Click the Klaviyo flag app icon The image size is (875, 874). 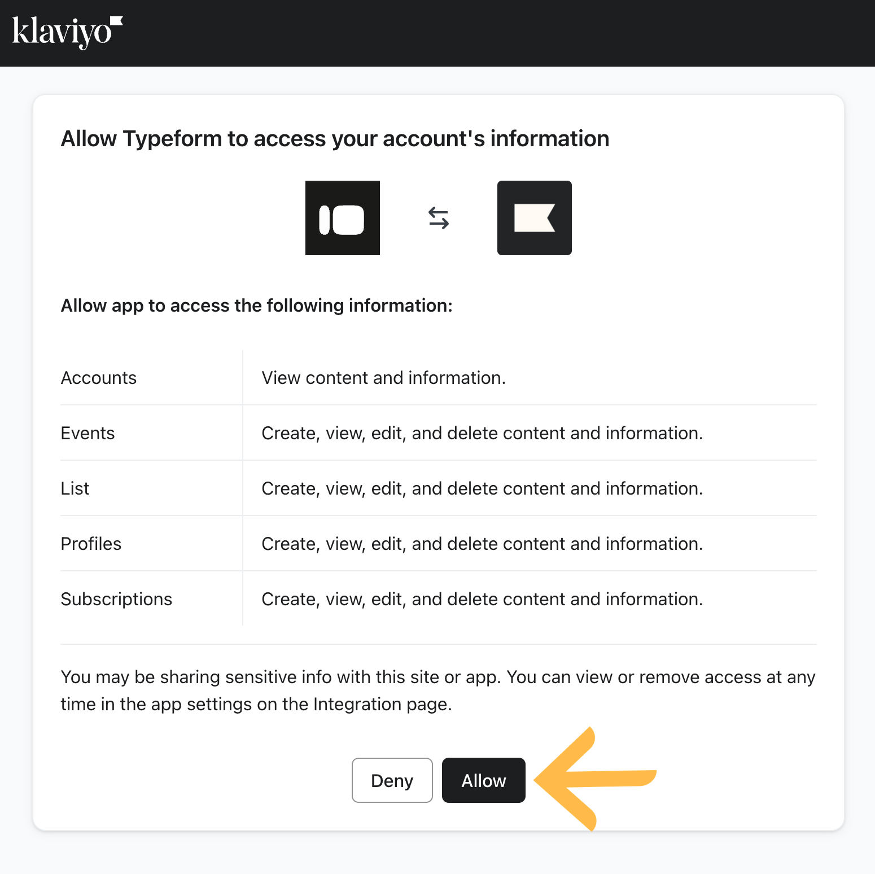click(x=535, y=218)
